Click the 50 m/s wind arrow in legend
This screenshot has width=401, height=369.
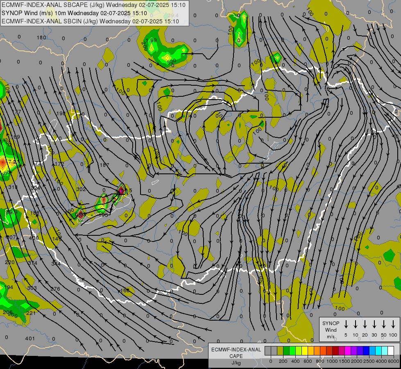pos(384,324)
